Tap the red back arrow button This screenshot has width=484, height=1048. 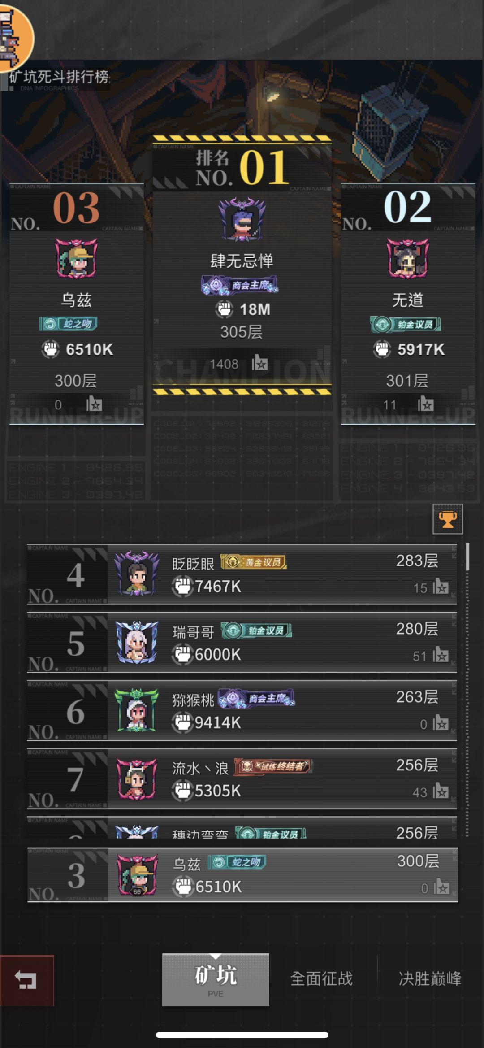27,980
